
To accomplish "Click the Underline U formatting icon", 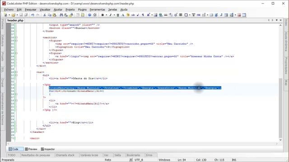I will click(118, 15).
